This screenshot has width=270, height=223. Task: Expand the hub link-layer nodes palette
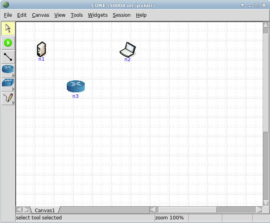point(8,84)
